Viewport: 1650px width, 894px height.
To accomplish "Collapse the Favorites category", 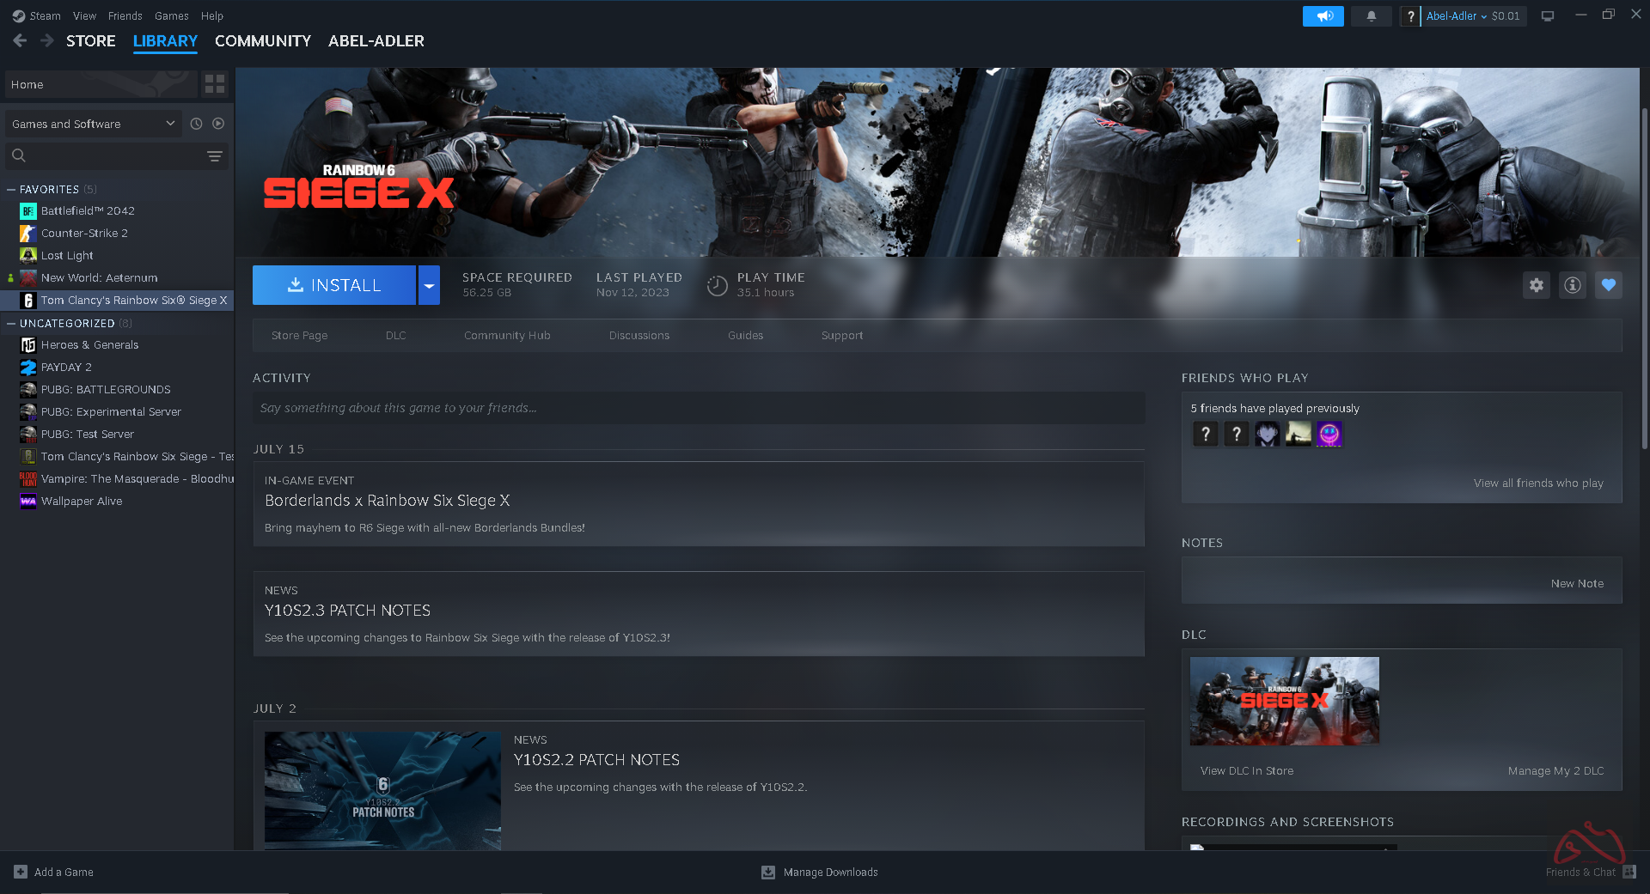I will tap(11, 190).
